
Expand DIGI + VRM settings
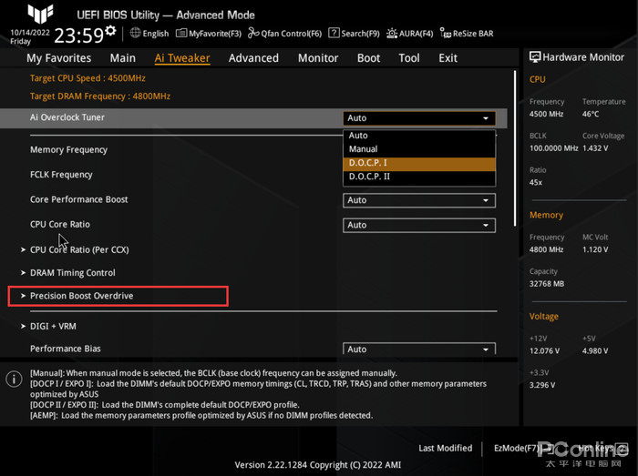[53, 326]
